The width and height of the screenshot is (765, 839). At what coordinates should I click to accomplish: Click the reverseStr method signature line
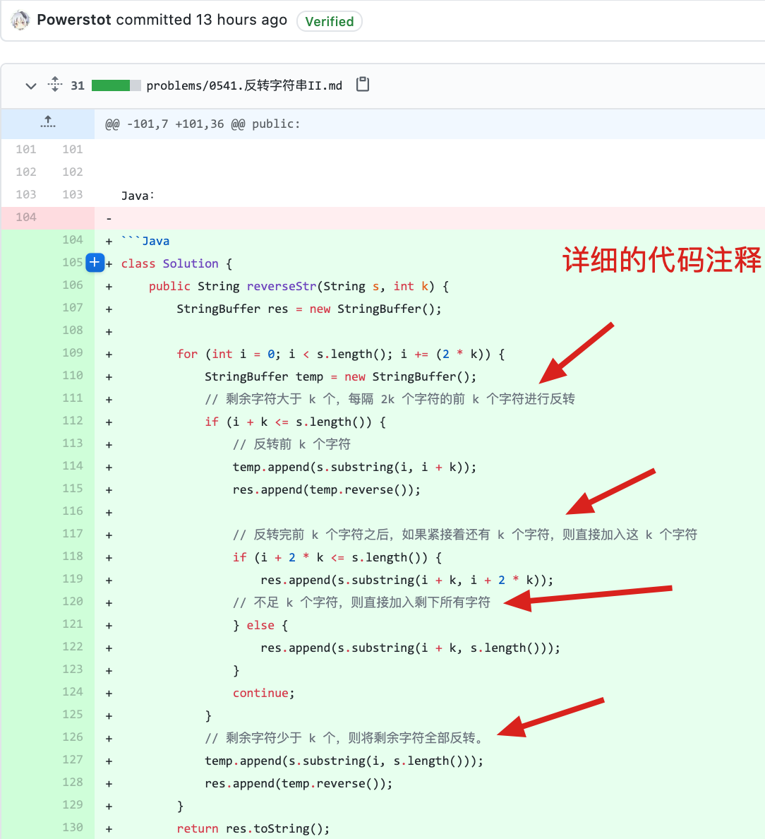point(299,286)
